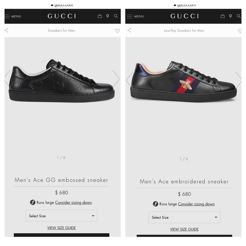The height and width of the screenshot is (246, 246).
Task: Open the right MENU hamburger
Action: pos(136,16)
